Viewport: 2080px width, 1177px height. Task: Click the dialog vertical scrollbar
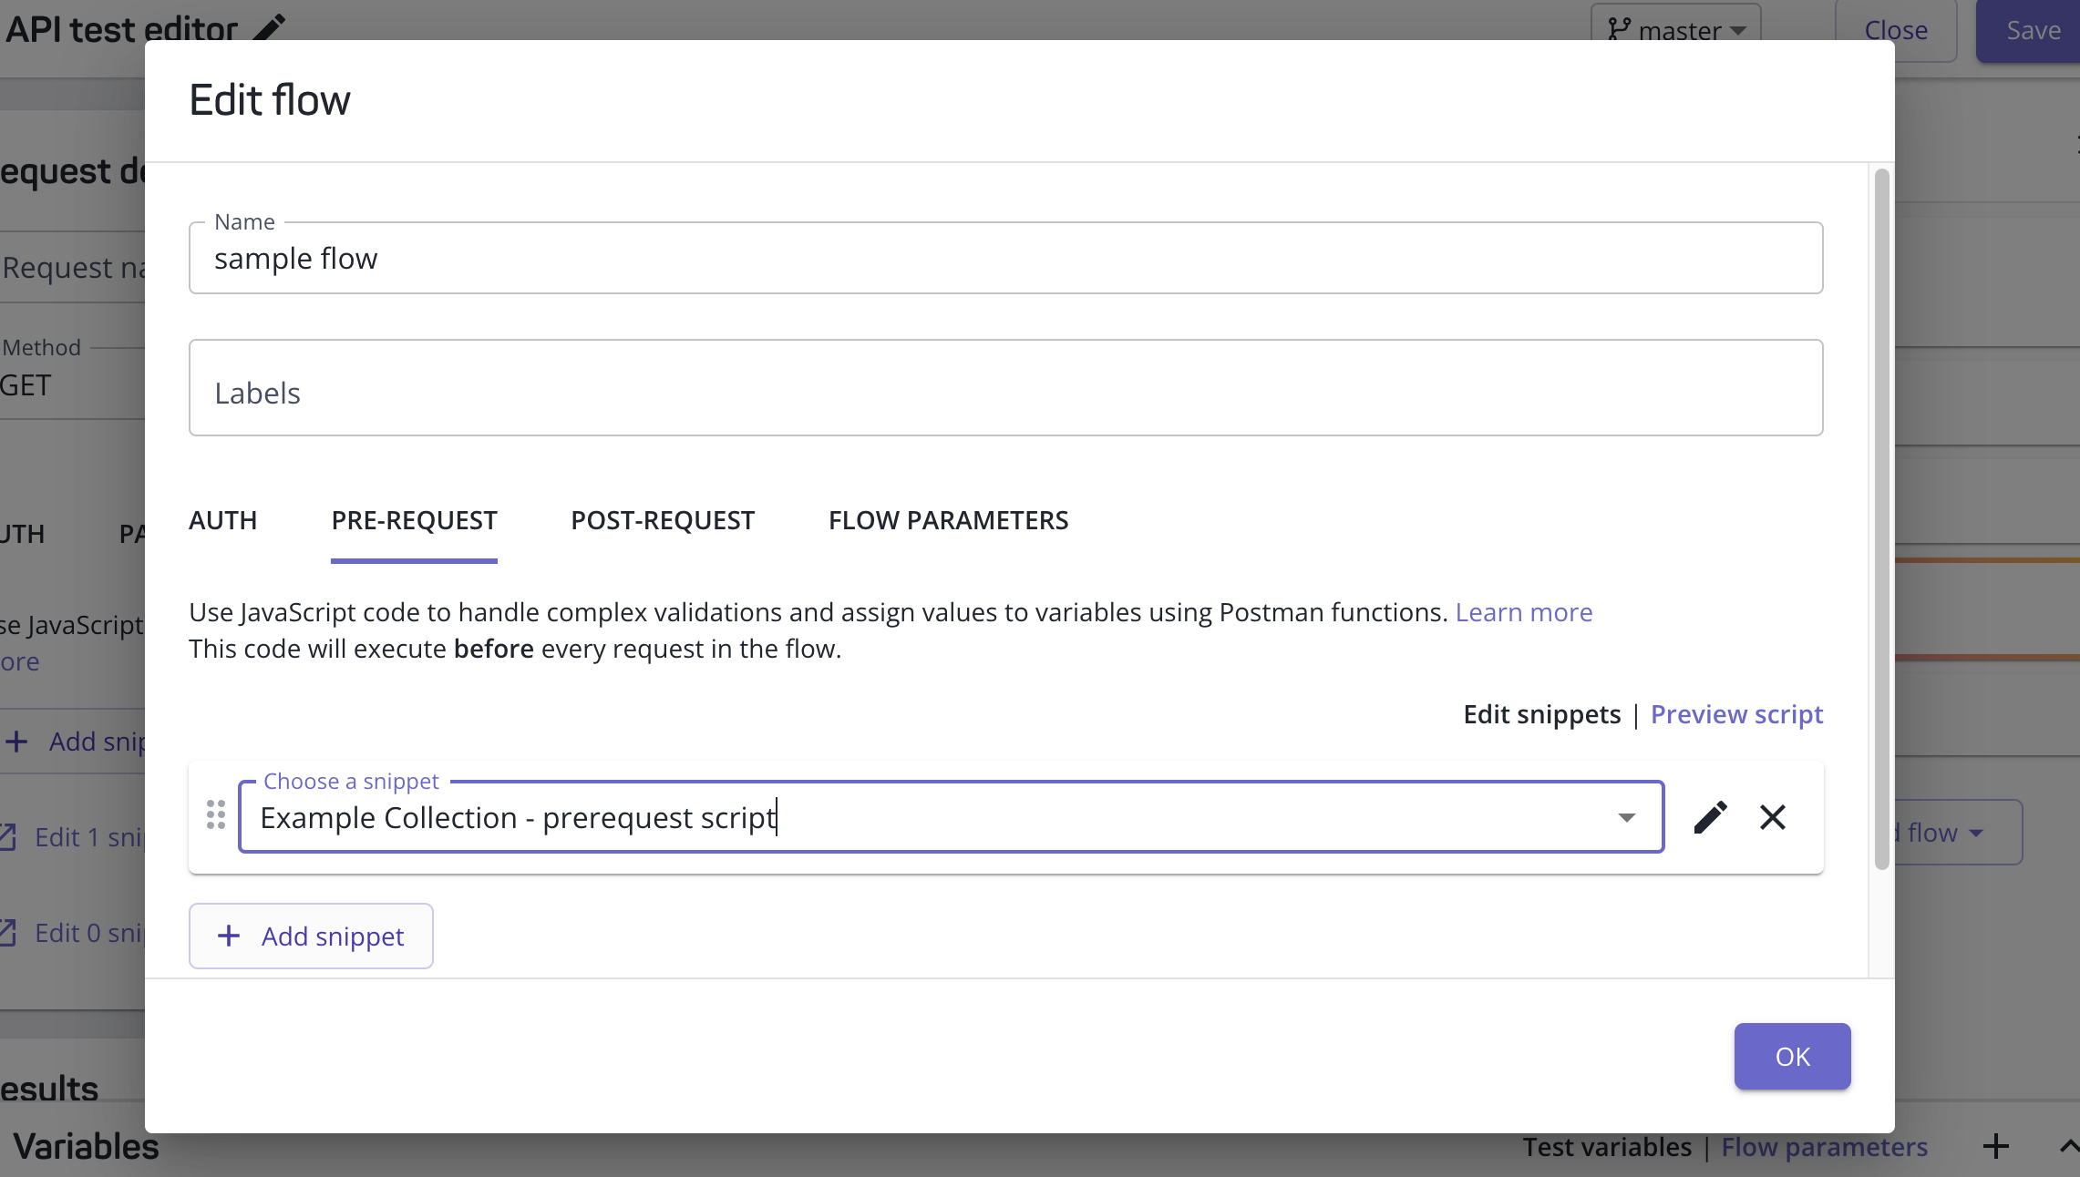[x=1881, y=519]
